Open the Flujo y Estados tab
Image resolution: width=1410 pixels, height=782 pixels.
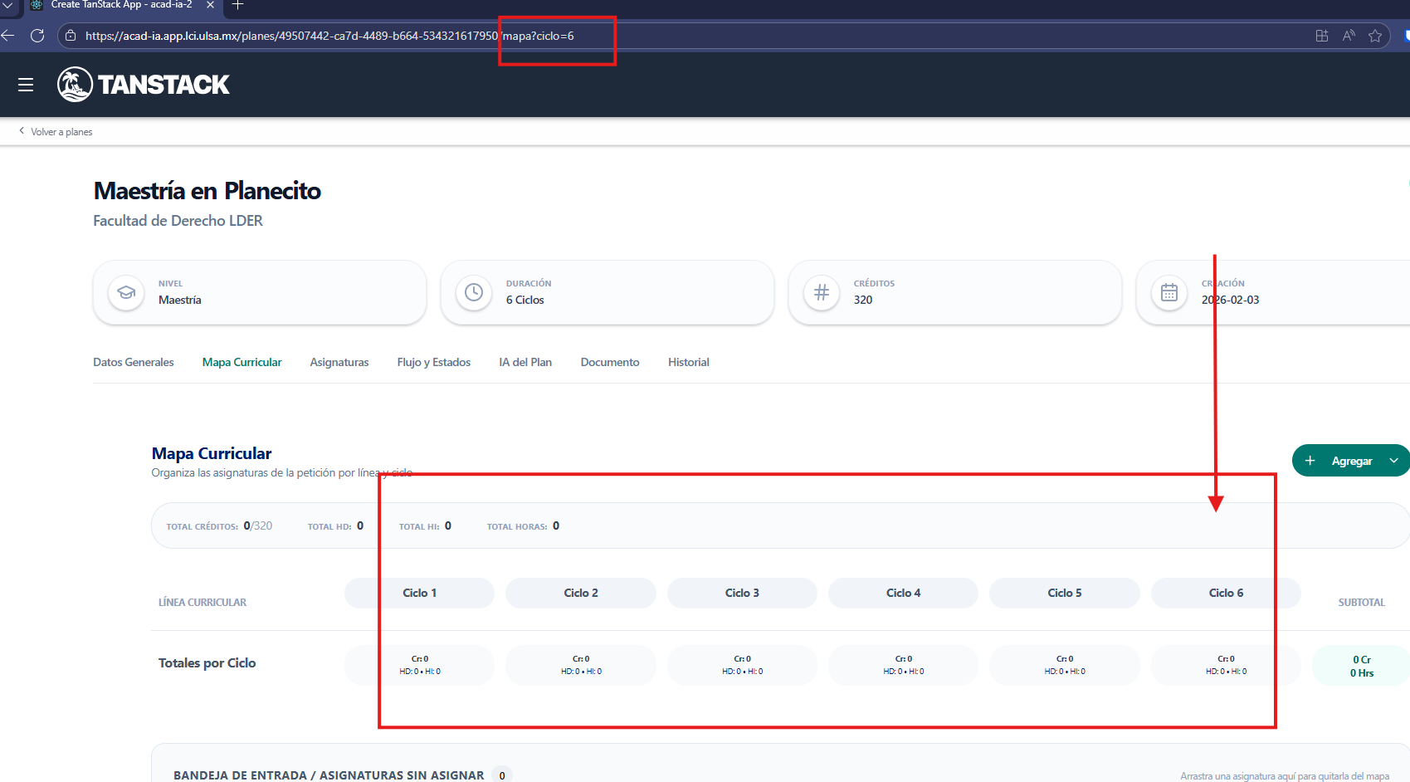(x=433, y=362)
